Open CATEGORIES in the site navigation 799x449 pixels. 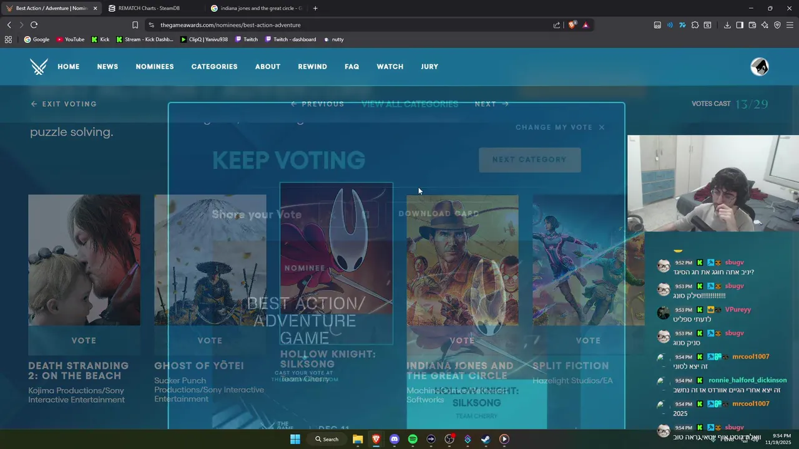[214, 67]
